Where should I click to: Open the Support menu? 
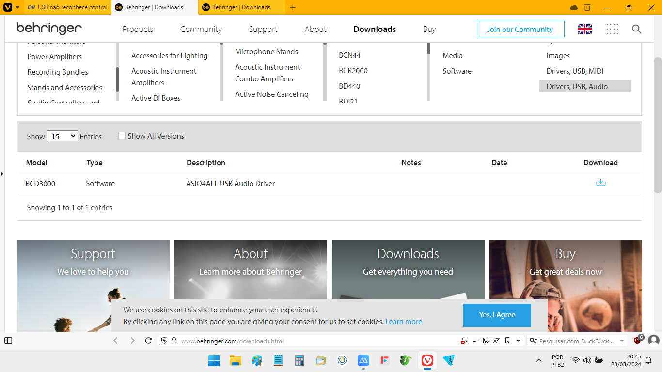(263, 29)
